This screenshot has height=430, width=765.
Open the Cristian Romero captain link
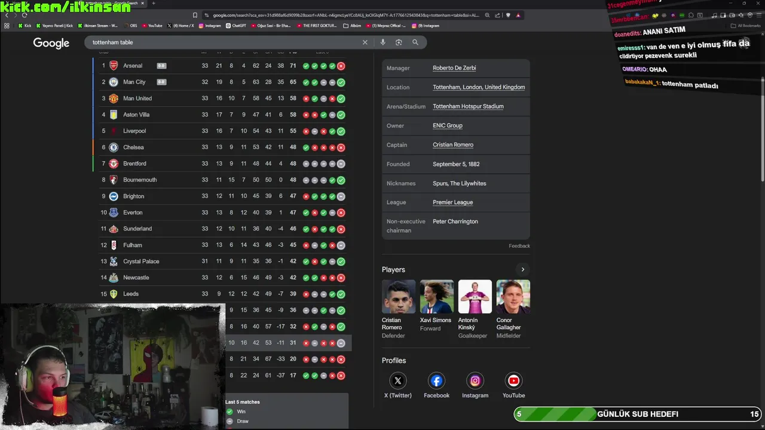click(x=453, y=145)
